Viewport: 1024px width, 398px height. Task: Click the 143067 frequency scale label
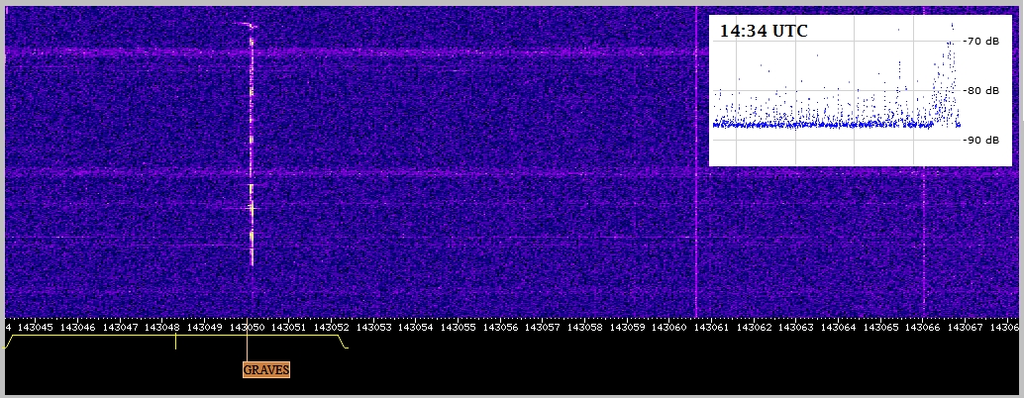967,327
